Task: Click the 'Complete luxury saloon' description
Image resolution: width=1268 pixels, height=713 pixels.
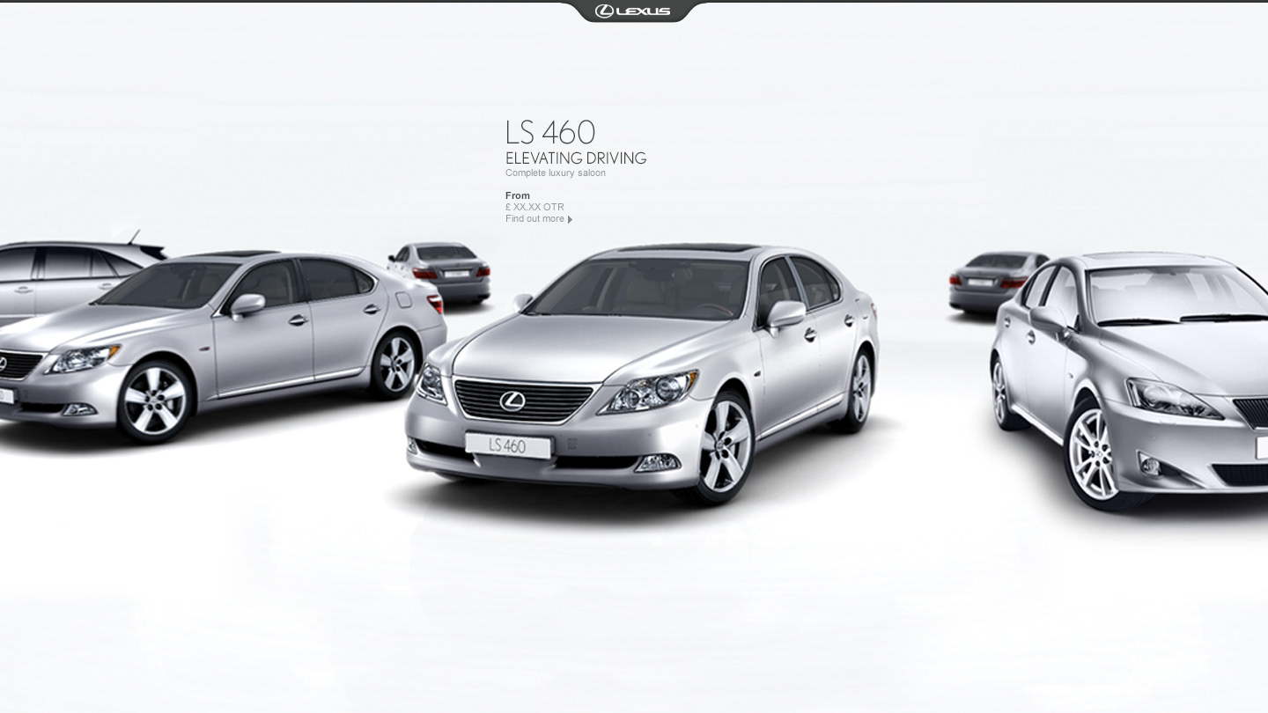Action: 556,173
